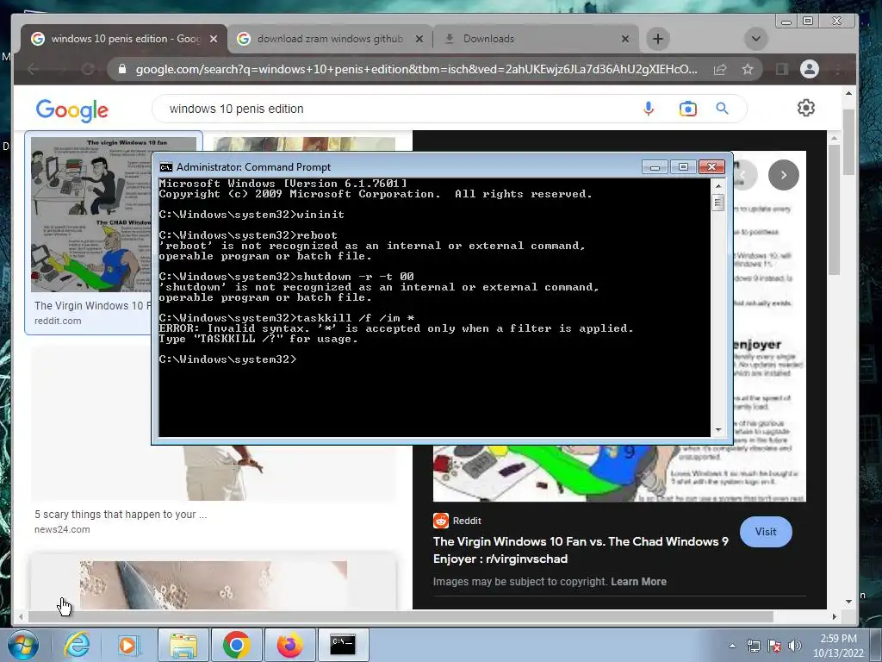This screenshot has height=662, width=882.
Task: Click Action Center flag tray icon
Action: [x=774, y=646]
